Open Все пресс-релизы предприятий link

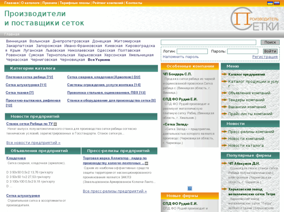point(115,191)
